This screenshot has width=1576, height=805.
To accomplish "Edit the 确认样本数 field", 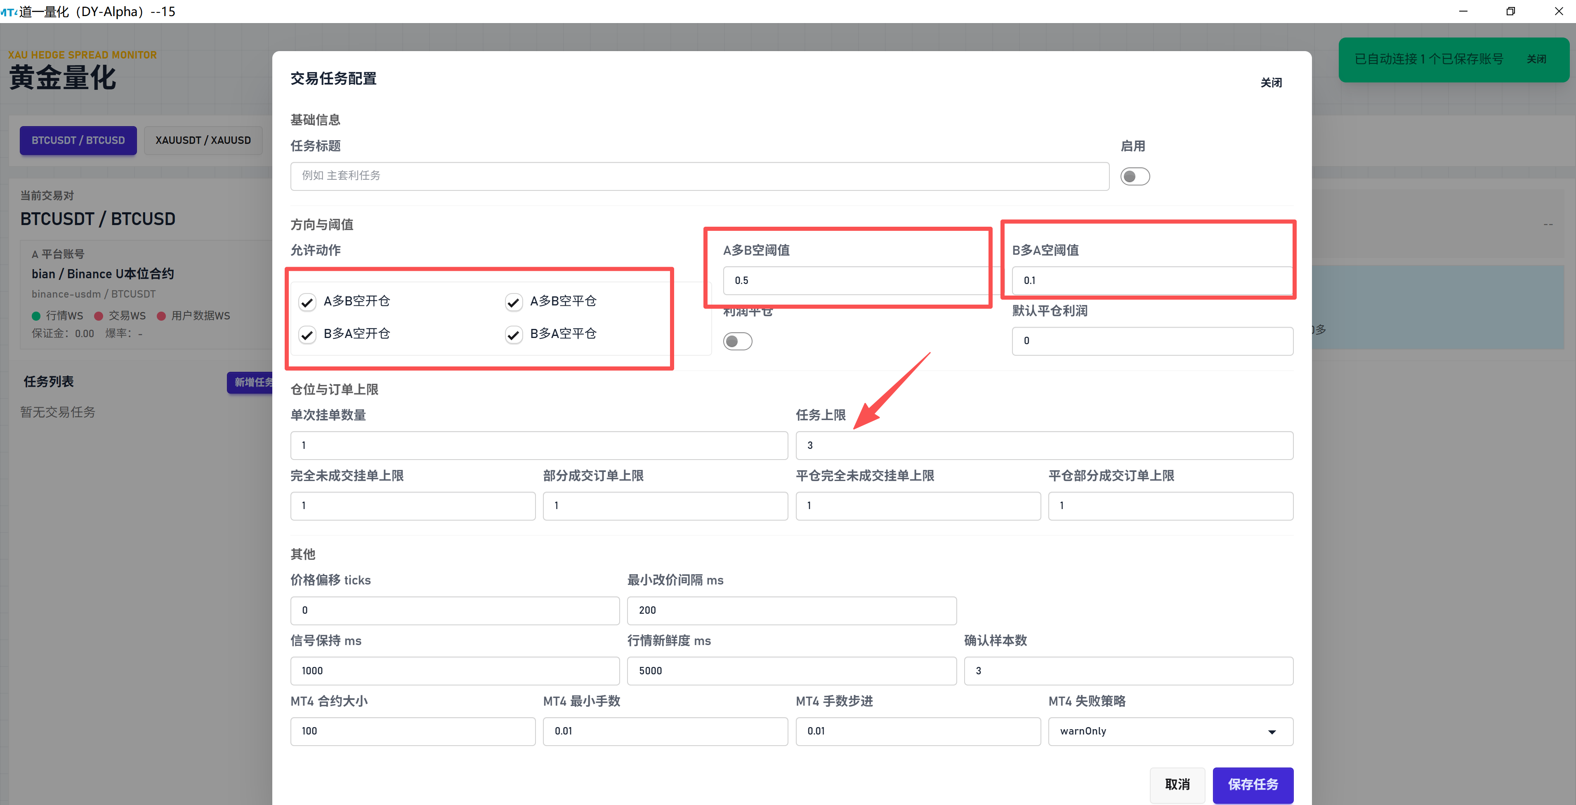I will pyautogui.click(x=1129, y=671).
